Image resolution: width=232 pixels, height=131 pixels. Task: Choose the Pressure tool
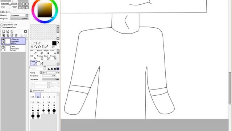click(40, 57)
